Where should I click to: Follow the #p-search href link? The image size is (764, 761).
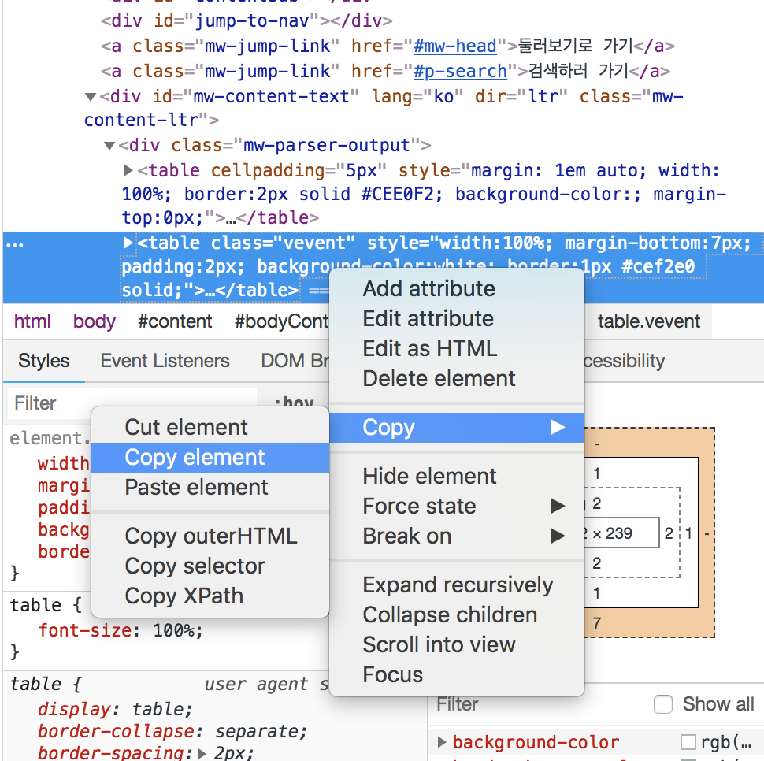point(460,72)
